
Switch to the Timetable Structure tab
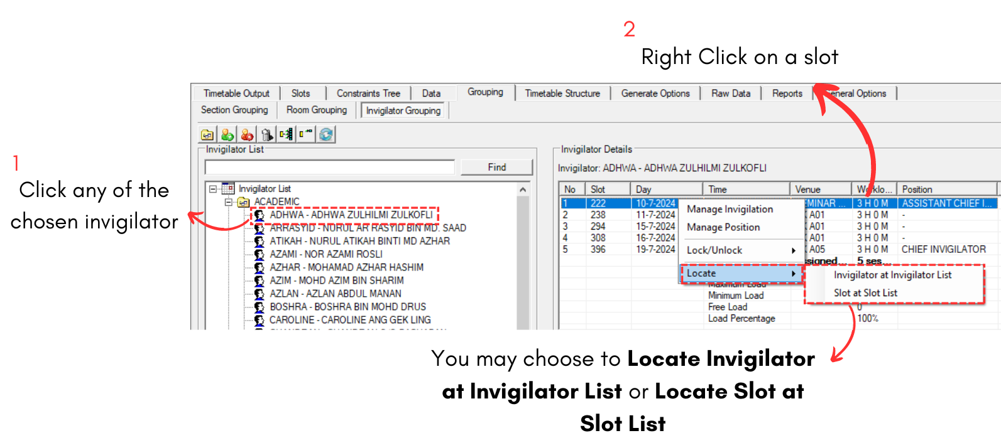click(562, 93)
